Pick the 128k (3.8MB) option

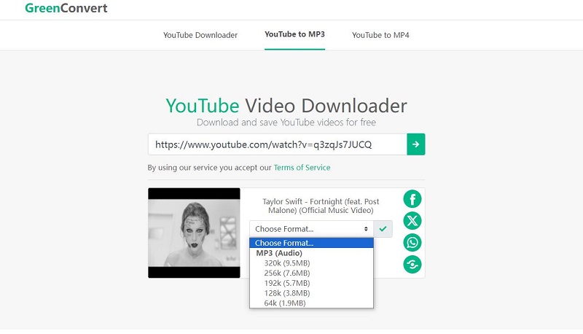pos(312,293)
